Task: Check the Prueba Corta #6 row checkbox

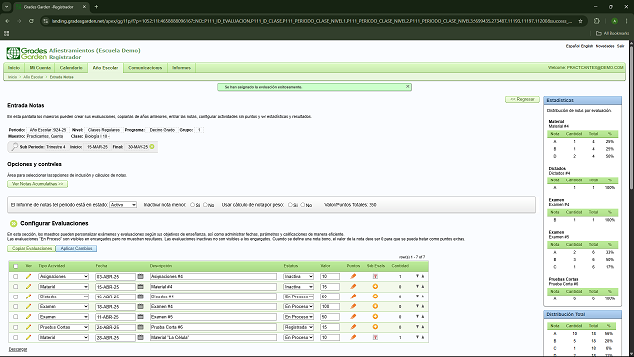Action: click(16, 327)
